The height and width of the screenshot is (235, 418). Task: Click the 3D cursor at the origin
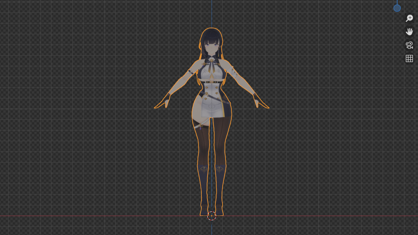coord(212,216)
